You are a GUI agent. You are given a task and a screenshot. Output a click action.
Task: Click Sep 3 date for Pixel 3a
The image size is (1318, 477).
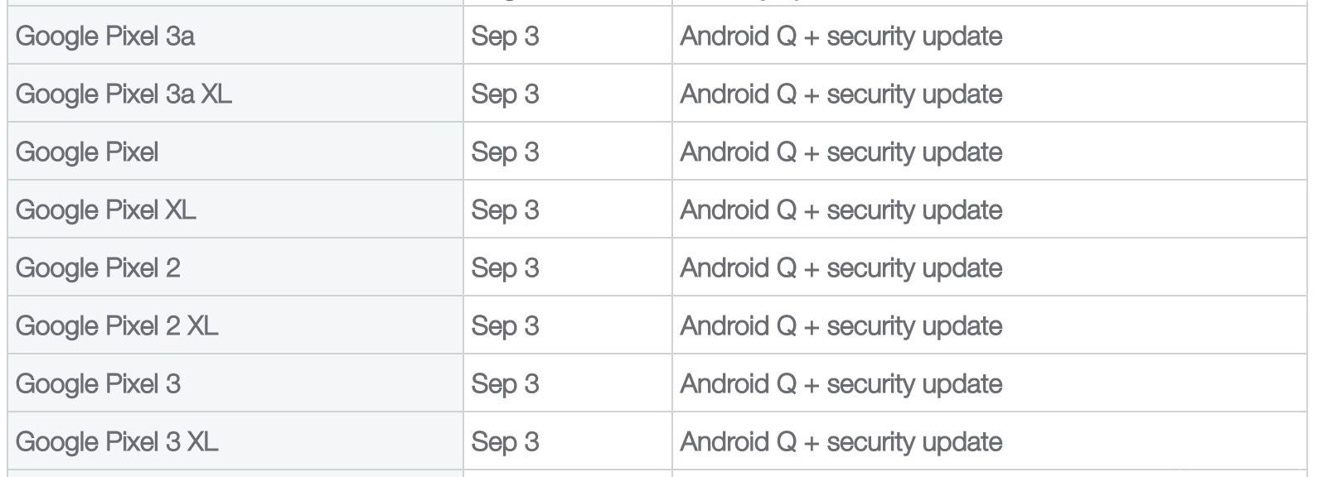pos(505,36)
